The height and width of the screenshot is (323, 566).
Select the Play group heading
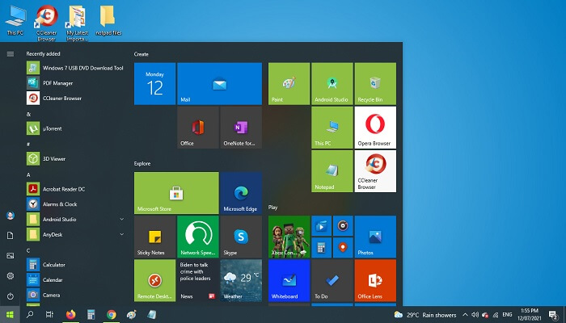(273, 208)
